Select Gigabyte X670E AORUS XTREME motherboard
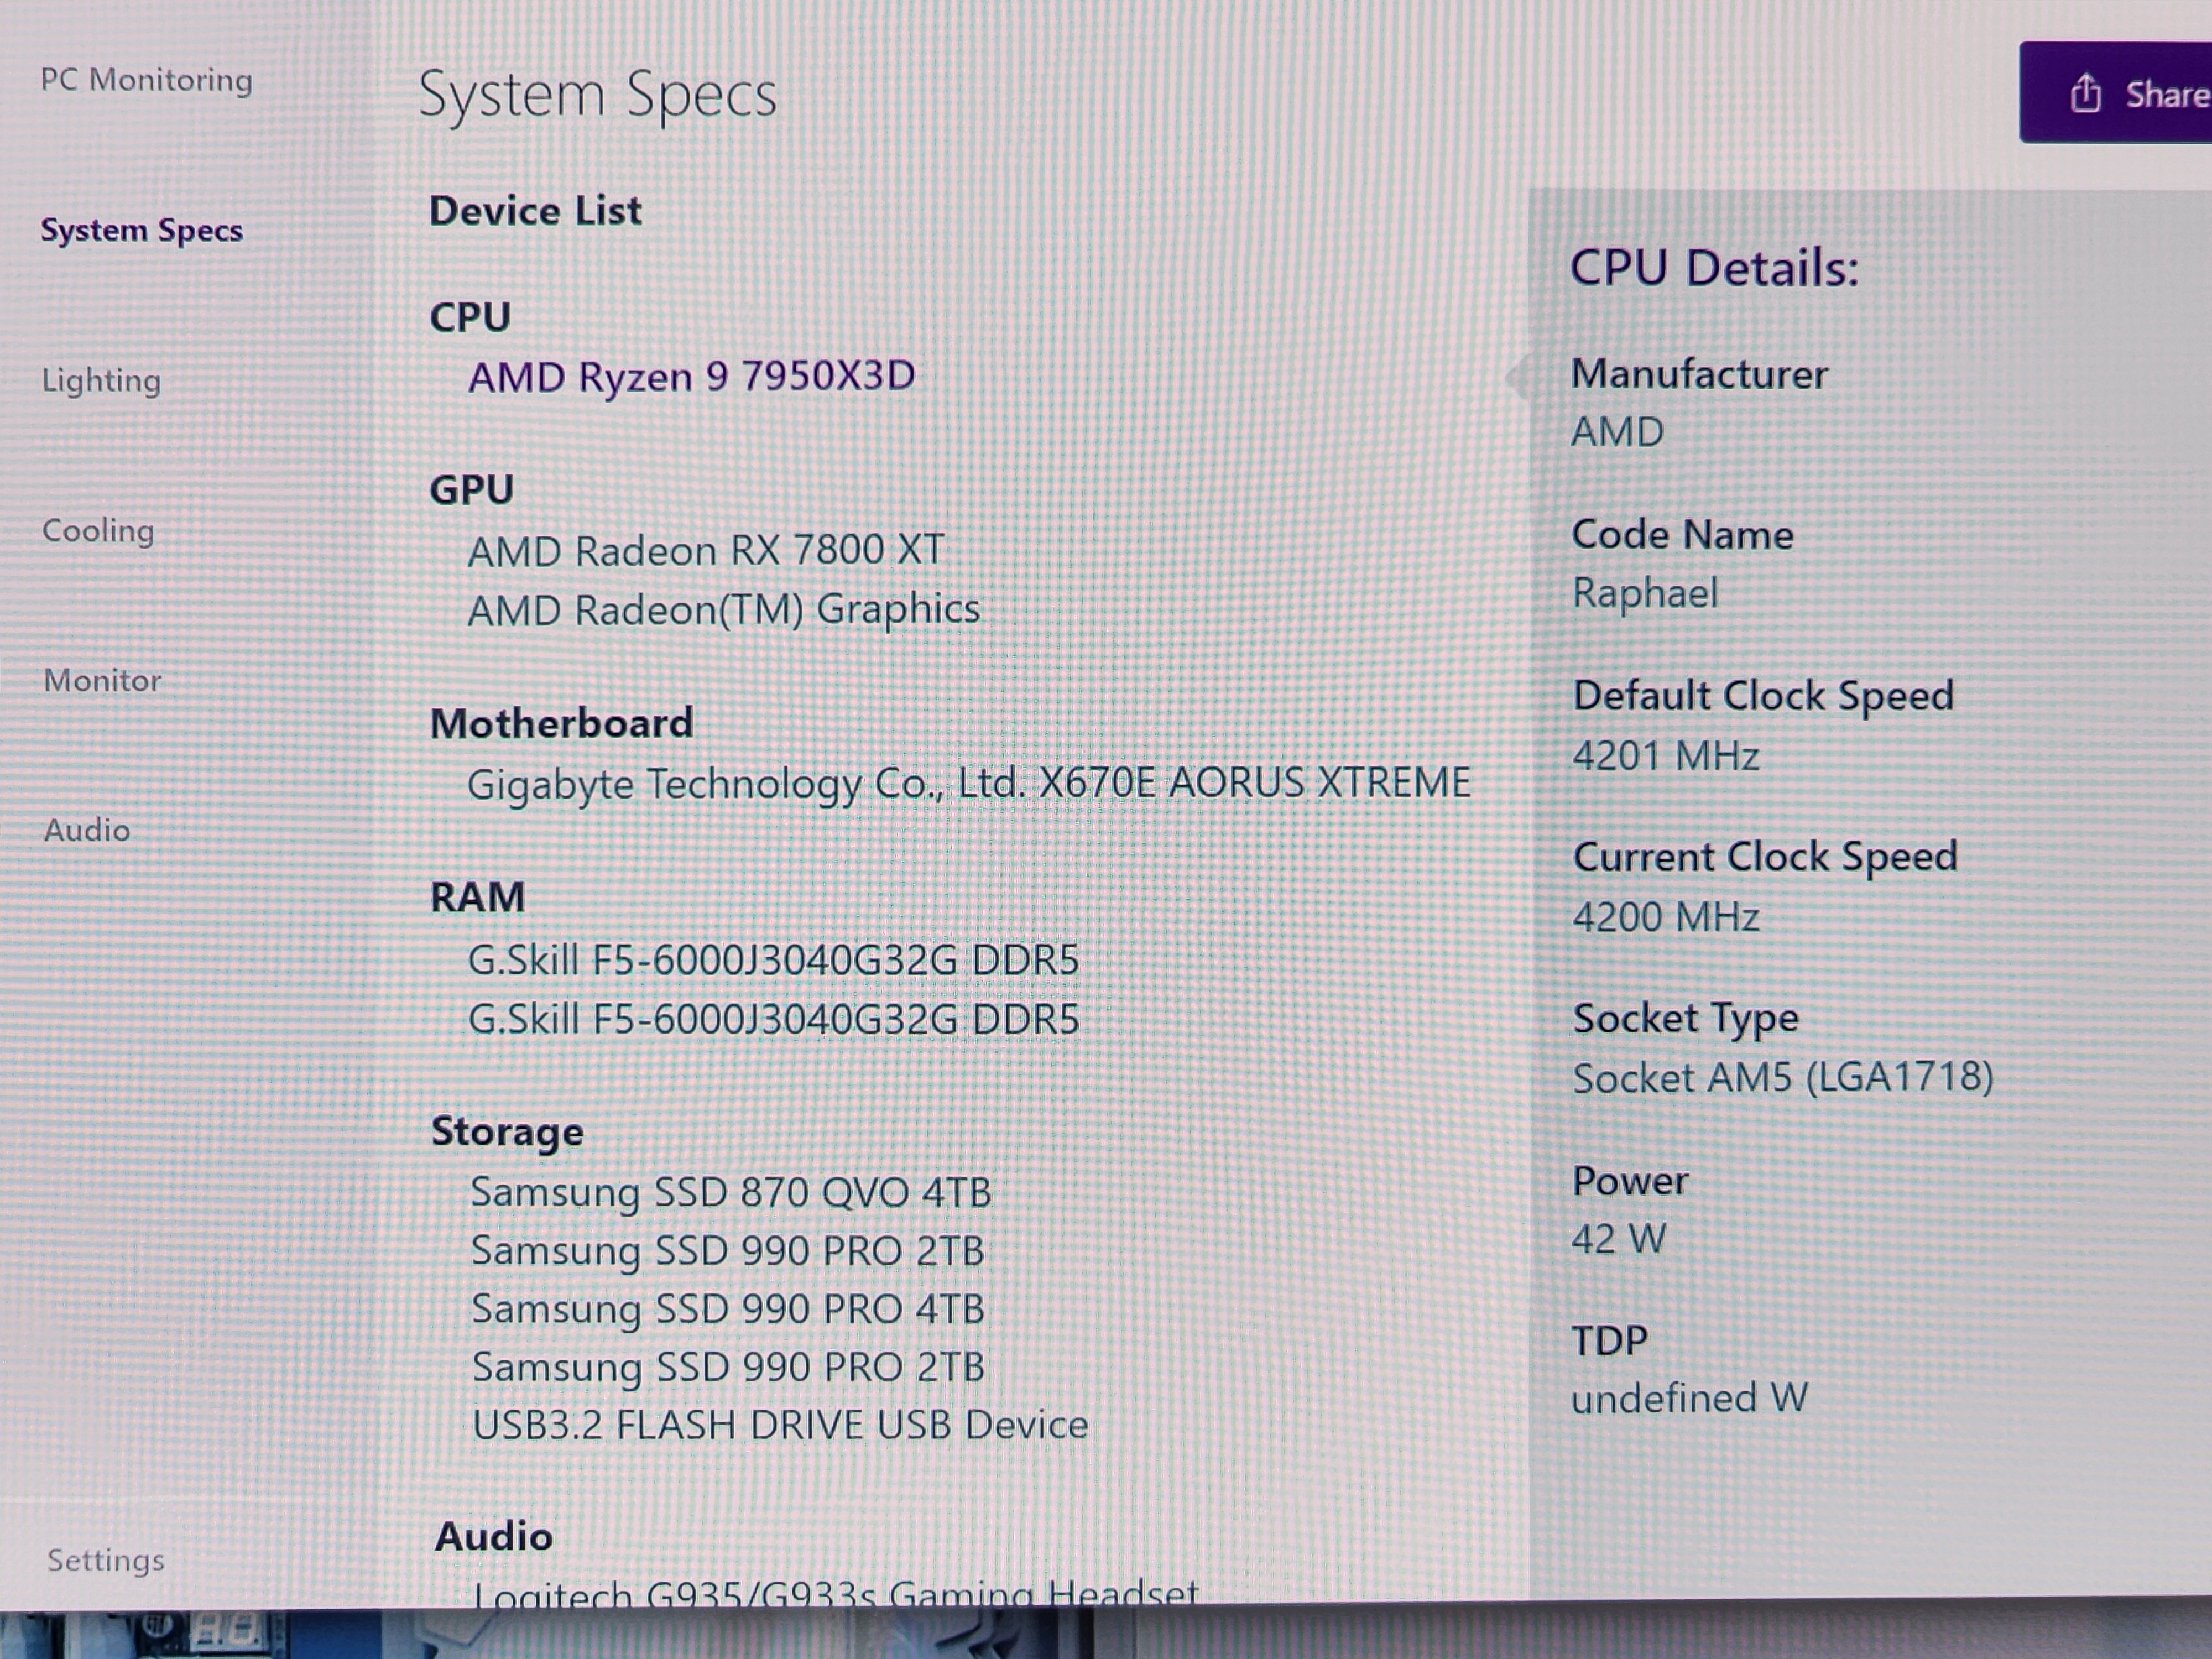This screenshot has width=2212, height=1659. 969,783
